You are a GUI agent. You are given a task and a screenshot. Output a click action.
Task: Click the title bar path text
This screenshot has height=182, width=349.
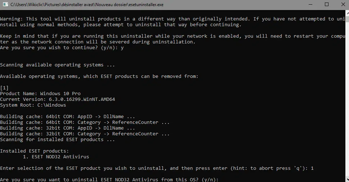point(87,4)
